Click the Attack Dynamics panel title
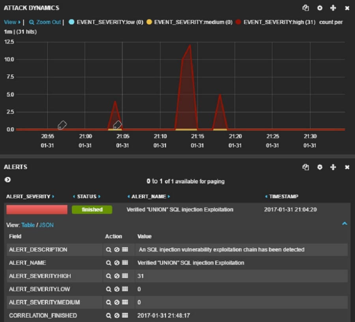Image resolution: width=355 pixels, height=322 pixels. coord(32,8)
